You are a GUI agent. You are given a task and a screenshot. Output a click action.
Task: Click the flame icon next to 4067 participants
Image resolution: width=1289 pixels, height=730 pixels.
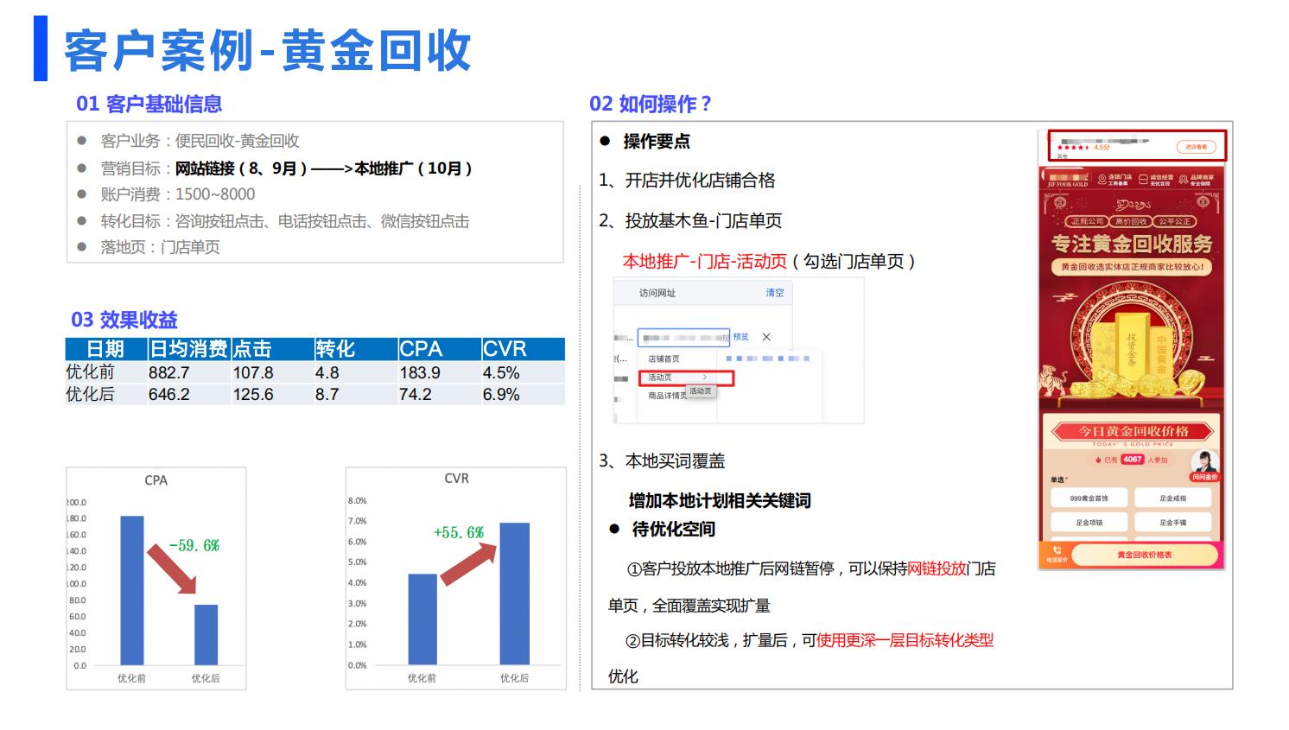[x=1098, y=460]
